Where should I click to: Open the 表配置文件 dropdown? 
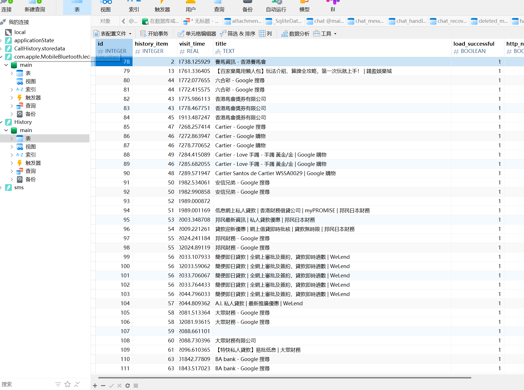pos(113,34)
